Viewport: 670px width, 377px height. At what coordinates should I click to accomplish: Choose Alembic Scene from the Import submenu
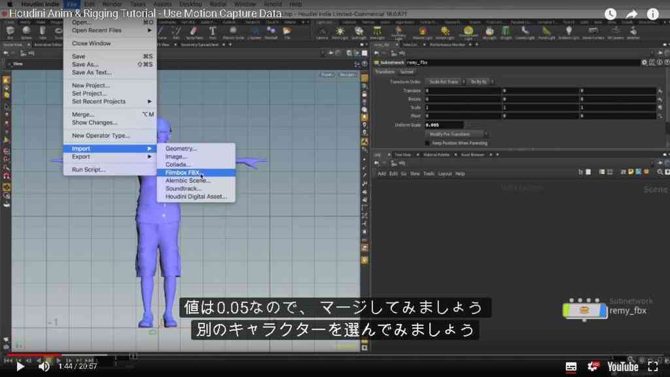coord(188,181)
